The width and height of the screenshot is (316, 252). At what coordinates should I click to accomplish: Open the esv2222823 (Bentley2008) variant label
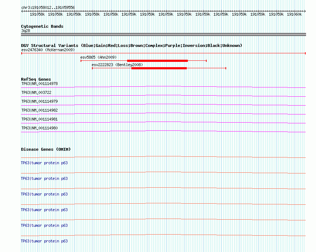[x=117, y=65]
